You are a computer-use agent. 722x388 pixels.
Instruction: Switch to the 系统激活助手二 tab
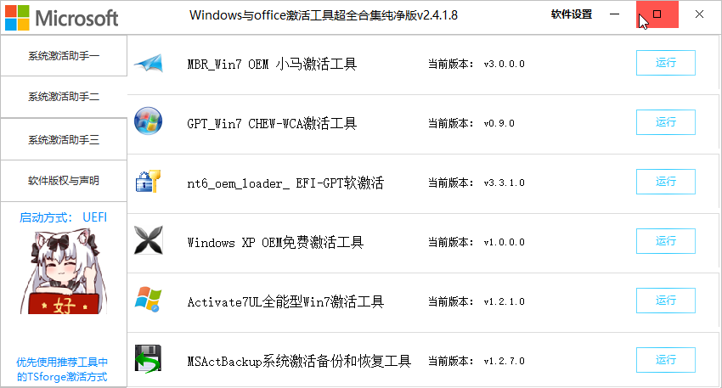pyautogui.click(x=64, y=97)
